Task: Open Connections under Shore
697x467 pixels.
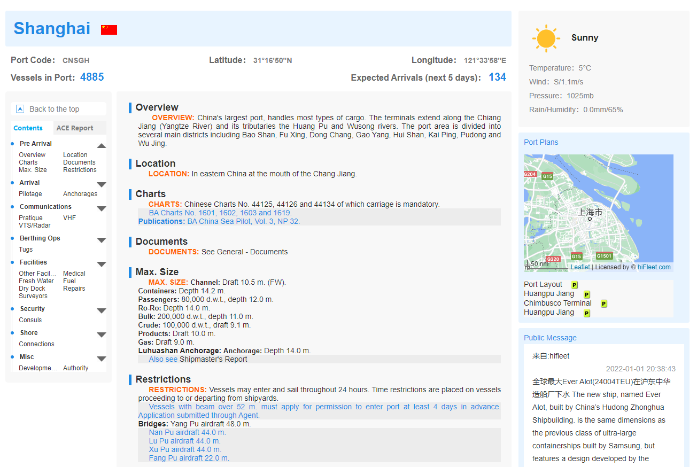Action: click(36, 344)
